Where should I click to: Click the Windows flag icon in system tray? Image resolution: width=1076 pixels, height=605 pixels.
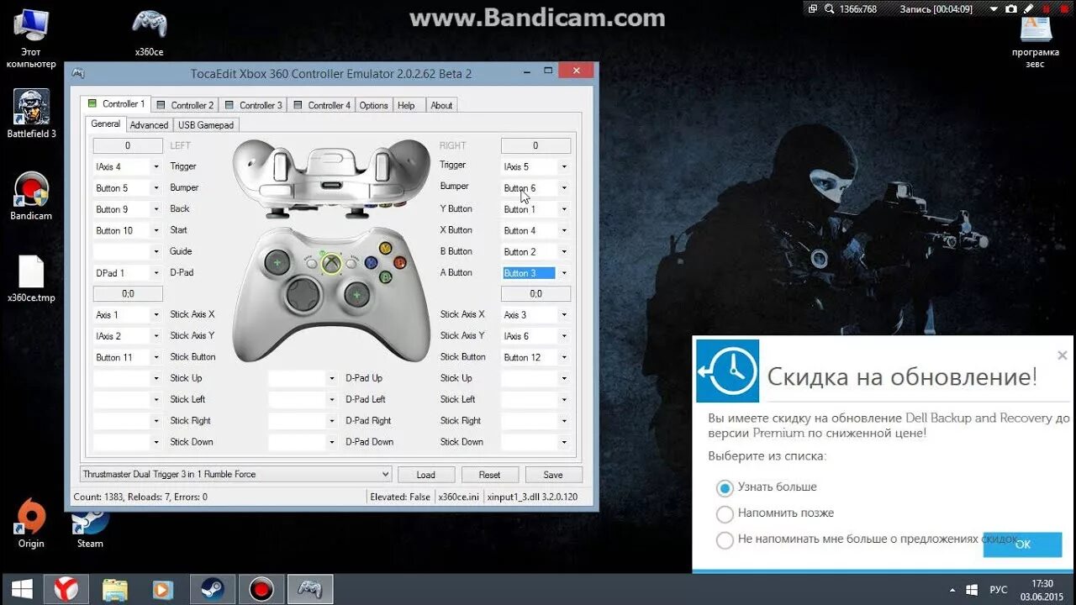pyautogui.click(x=973, y=590)
